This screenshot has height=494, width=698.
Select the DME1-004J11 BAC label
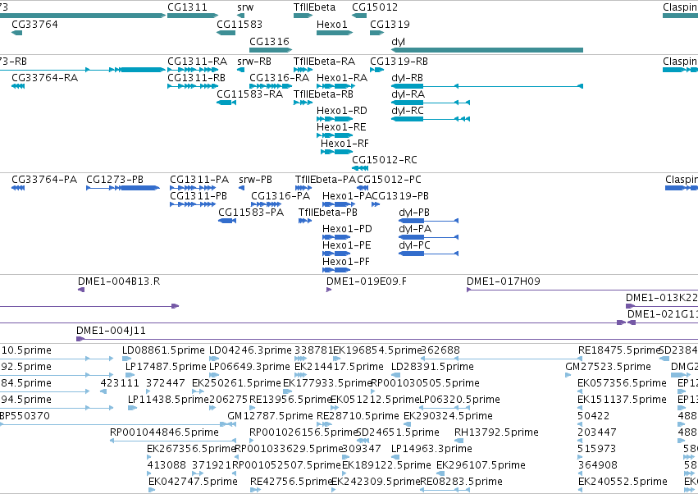[111, 331]
